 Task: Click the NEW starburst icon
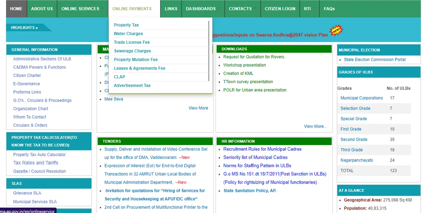[x=335, y=30]
